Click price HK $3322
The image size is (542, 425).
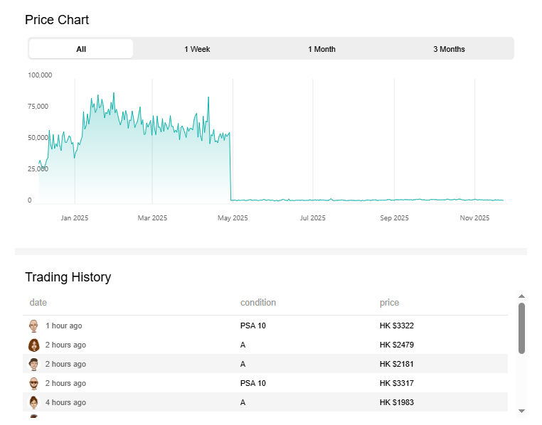click(x=396, y=326)
